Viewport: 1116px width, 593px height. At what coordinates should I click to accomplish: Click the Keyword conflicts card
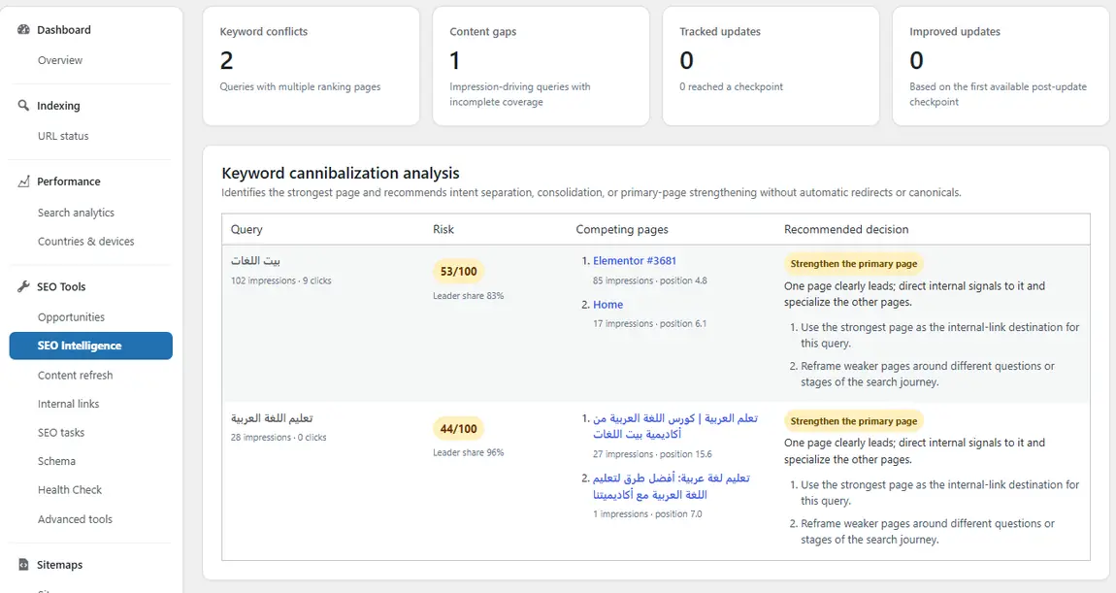[x=312, y=66]
